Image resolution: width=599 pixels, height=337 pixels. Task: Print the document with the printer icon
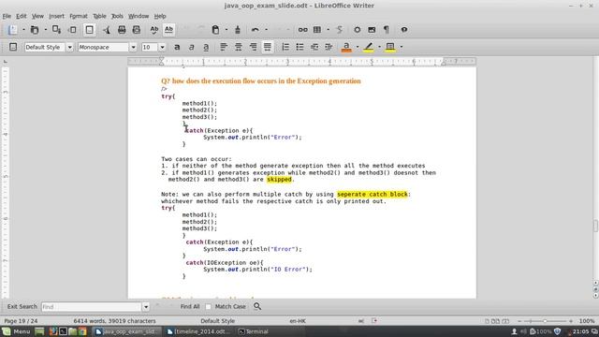point(122,30)
